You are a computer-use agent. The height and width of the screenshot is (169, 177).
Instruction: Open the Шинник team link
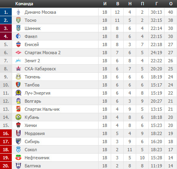(x=33, y=28)
